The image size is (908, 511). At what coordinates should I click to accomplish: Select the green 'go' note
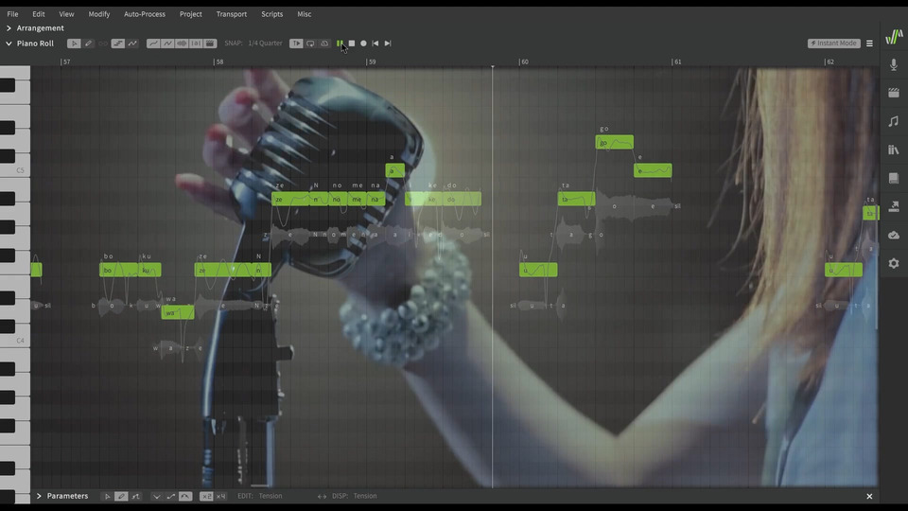615,142
